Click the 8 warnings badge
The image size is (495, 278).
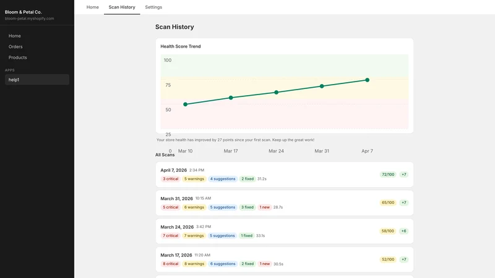coord(194,264)
